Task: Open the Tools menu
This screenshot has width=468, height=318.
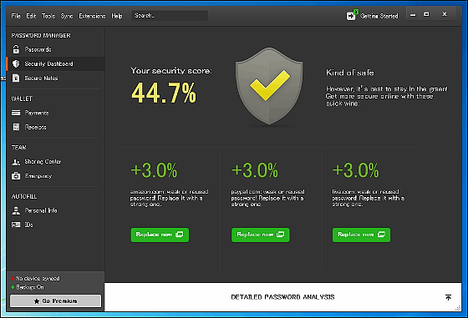Action: [48, 16]
